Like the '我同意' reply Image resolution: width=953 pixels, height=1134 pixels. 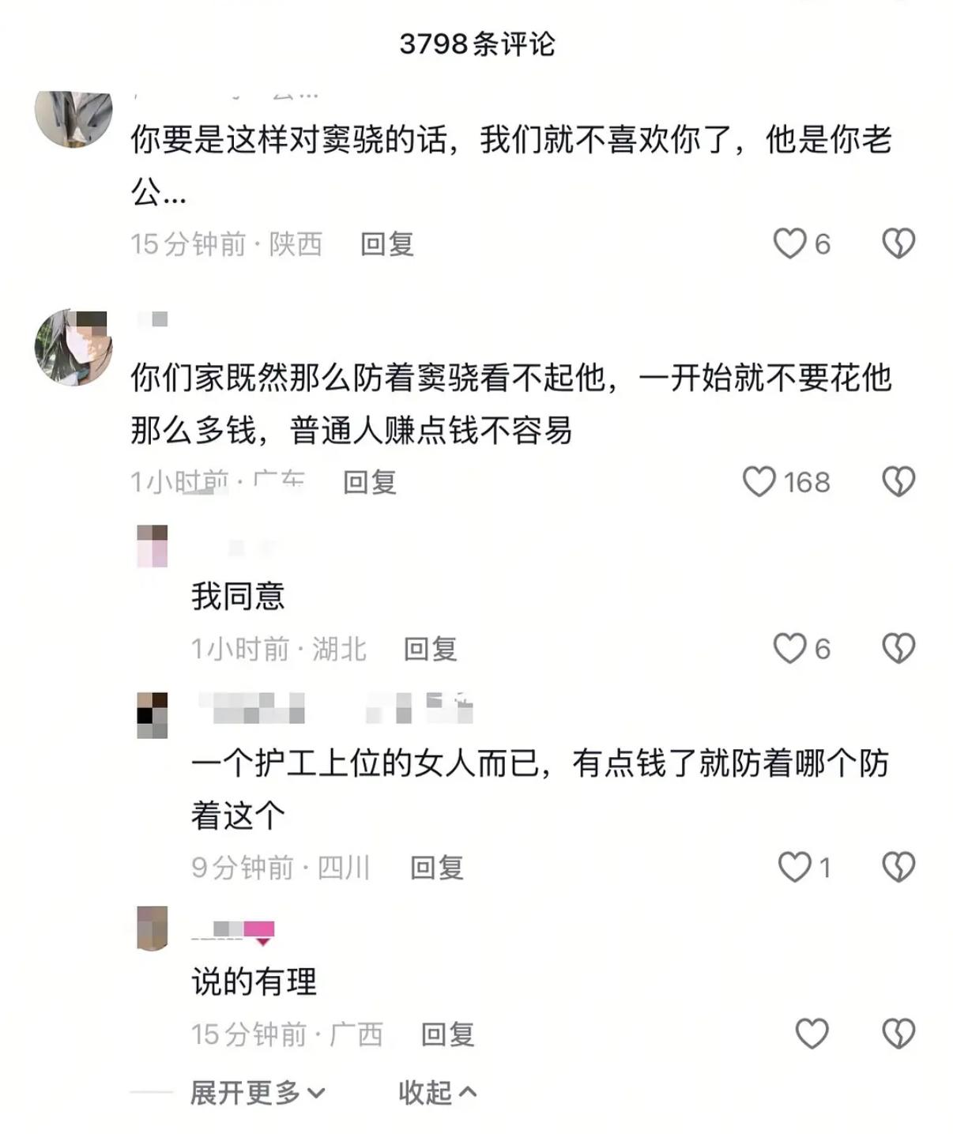789,649
